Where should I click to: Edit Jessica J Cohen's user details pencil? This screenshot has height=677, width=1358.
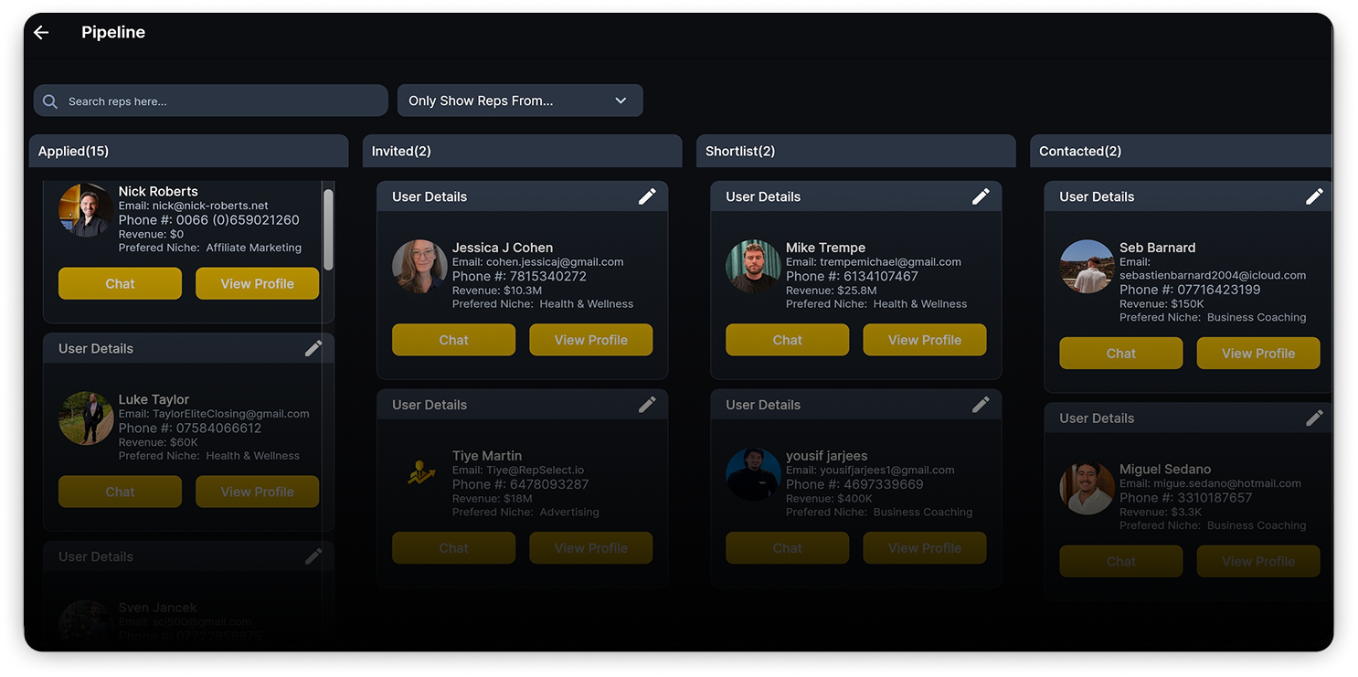pyautogui.click(x=647, y=196)
